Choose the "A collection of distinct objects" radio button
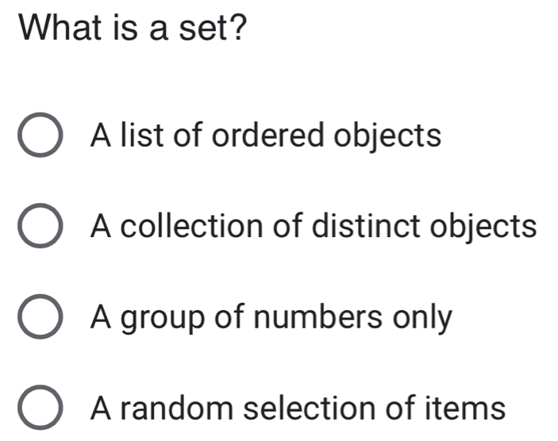 coord(38,228)
